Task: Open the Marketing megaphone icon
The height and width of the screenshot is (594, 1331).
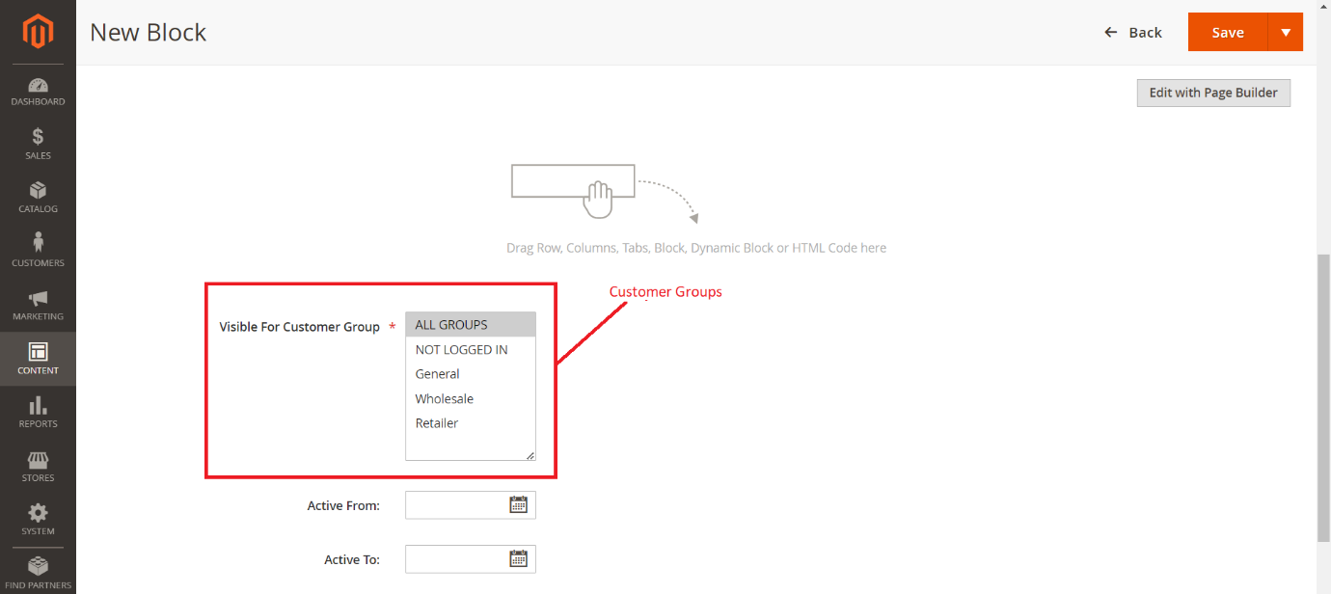Action: click(x=38, y=299)
